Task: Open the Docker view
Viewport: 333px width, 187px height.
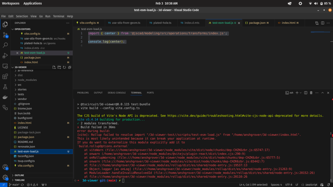Action: (x=5, y=97)
